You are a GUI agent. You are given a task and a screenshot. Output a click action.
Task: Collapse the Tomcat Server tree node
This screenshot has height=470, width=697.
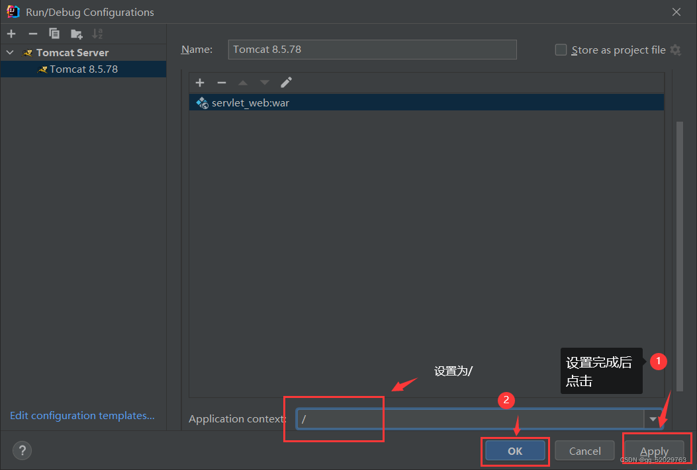10,52
